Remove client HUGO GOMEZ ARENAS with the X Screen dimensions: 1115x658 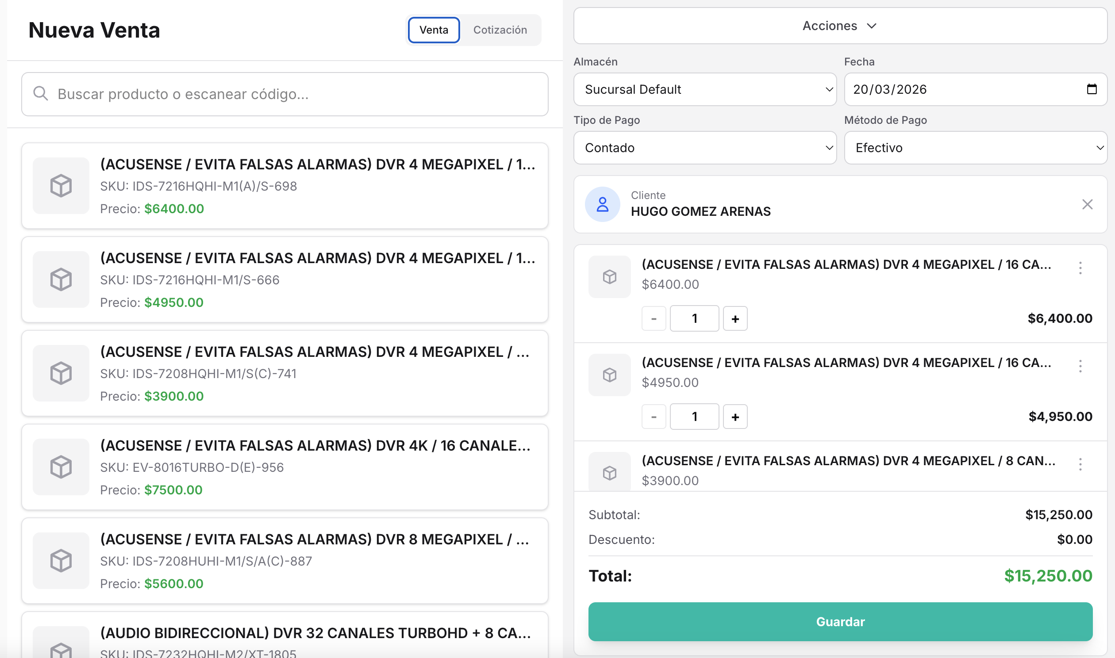pos(1088,204)
